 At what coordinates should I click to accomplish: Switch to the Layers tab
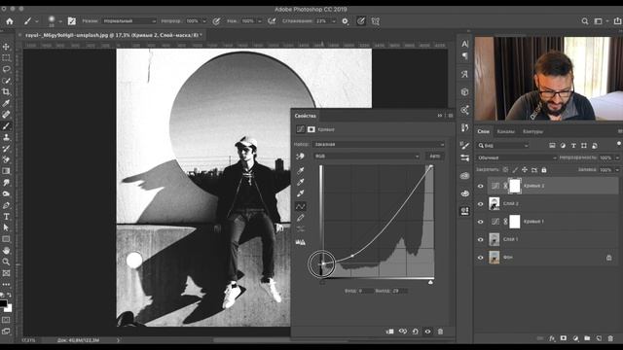pos(484,131)
